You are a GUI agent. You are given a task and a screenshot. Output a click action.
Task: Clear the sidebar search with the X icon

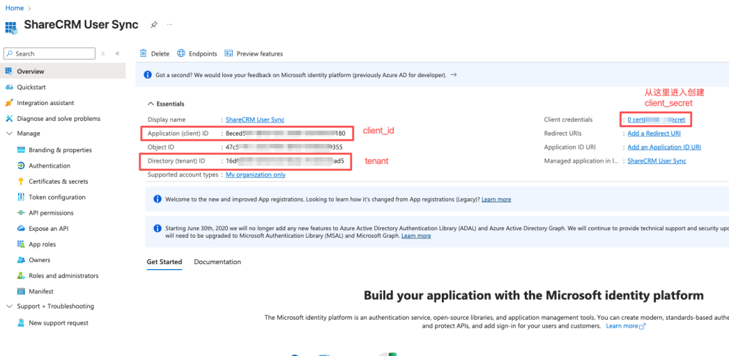(103, 54)
